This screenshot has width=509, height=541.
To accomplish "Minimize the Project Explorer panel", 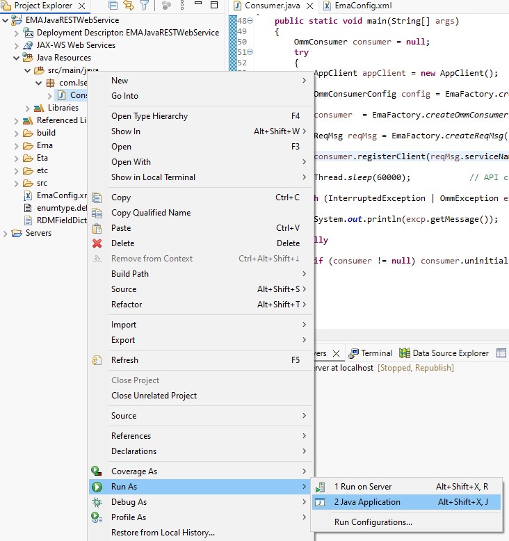I will [198, 3].
